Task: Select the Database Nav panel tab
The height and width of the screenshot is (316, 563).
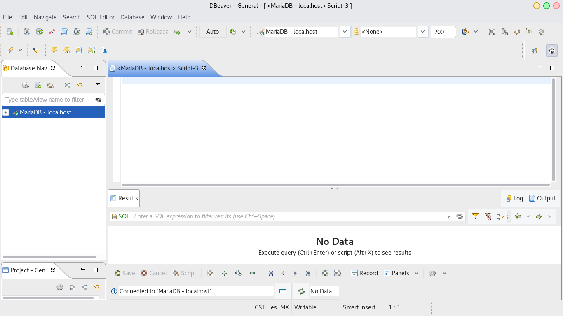Action: point(29,68)
